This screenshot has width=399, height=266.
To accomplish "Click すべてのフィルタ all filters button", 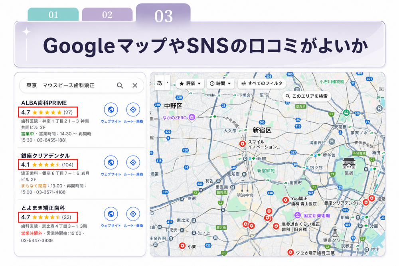I will tap(262, 83).
